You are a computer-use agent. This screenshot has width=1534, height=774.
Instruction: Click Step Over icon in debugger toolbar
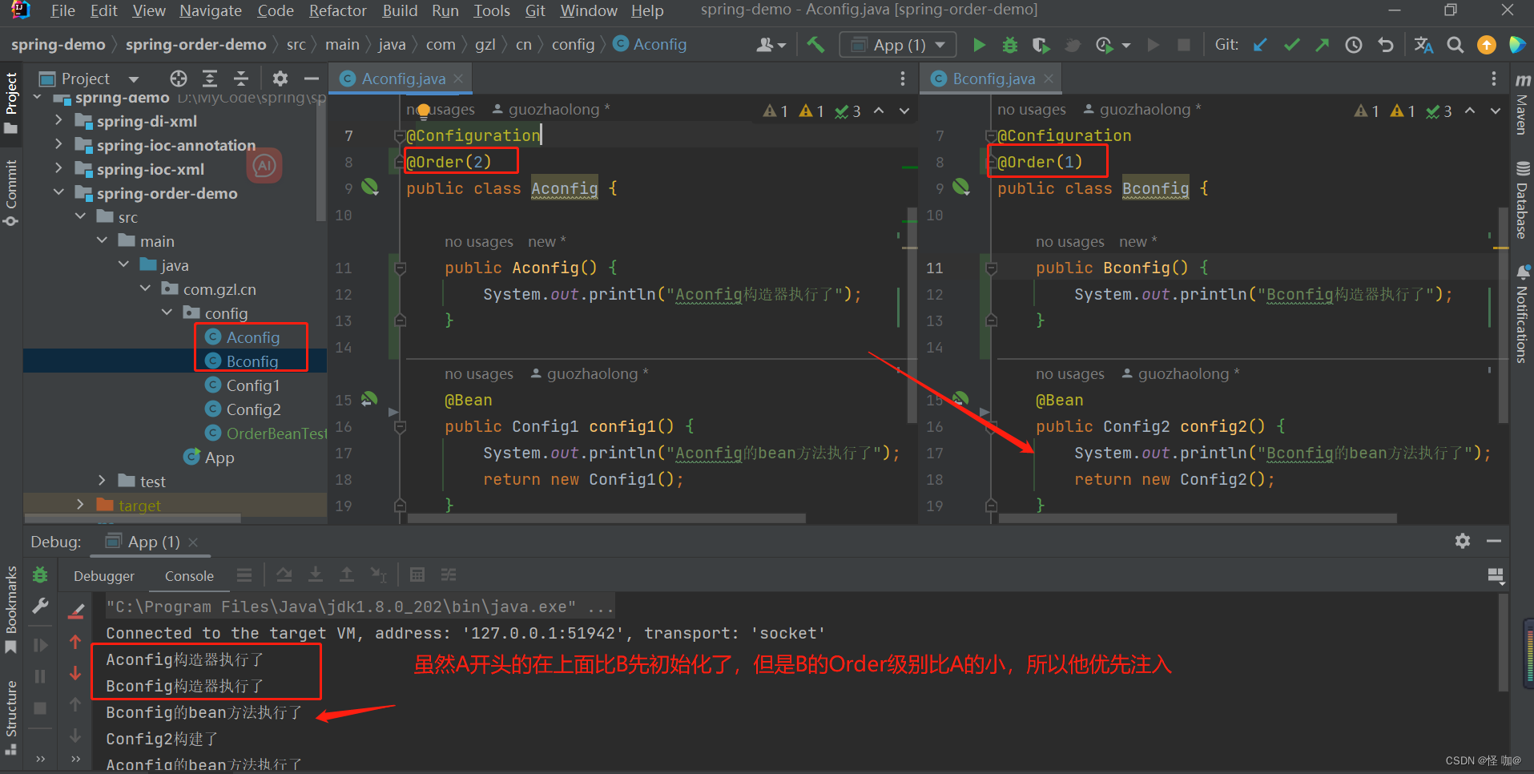(x=284, y=574)
